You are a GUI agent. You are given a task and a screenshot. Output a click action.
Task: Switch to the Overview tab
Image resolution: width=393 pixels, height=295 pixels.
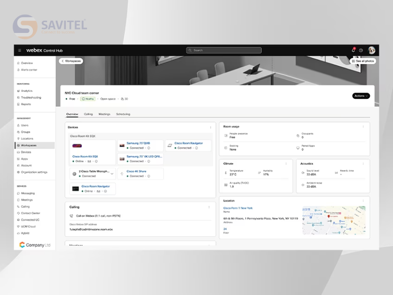click(72, 114)
